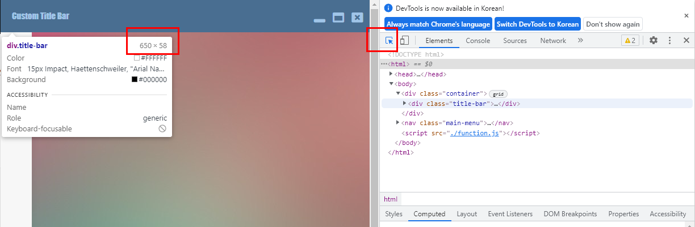The image size is (695, 227).
Task: Click the 650 × 58 dimensions text
Action: [x=153, y=45]
